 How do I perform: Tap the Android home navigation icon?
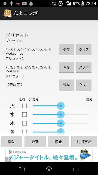[49, 168]
